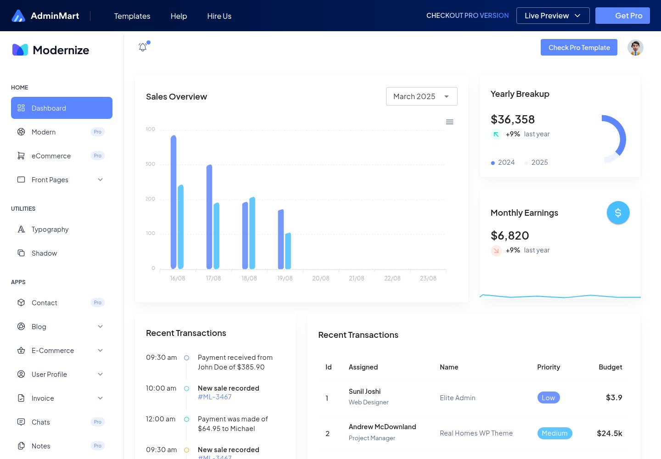Image resolution: width=661 pixels, height=459 pixels.
Task: Click the Typography letter icon
Action: pyautogui.click(x=21, y=229)
